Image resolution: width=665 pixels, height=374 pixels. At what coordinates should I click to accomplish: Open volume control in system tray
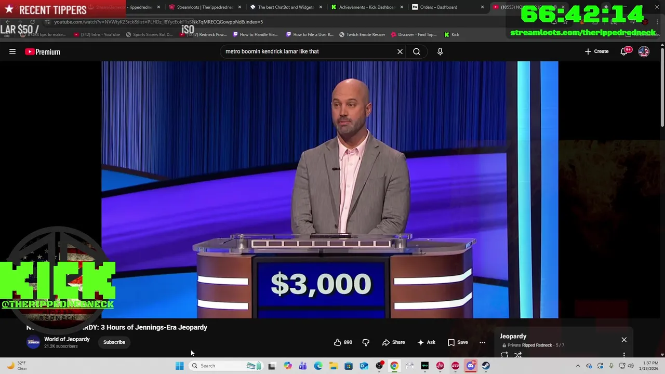tap(631, 366)
